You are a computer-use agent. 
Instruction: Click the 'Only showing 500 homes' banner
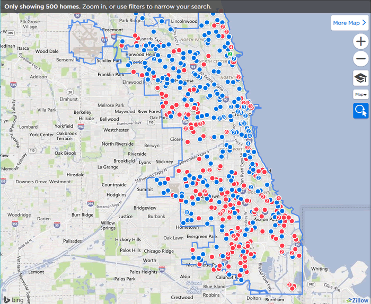click(109, 6)
